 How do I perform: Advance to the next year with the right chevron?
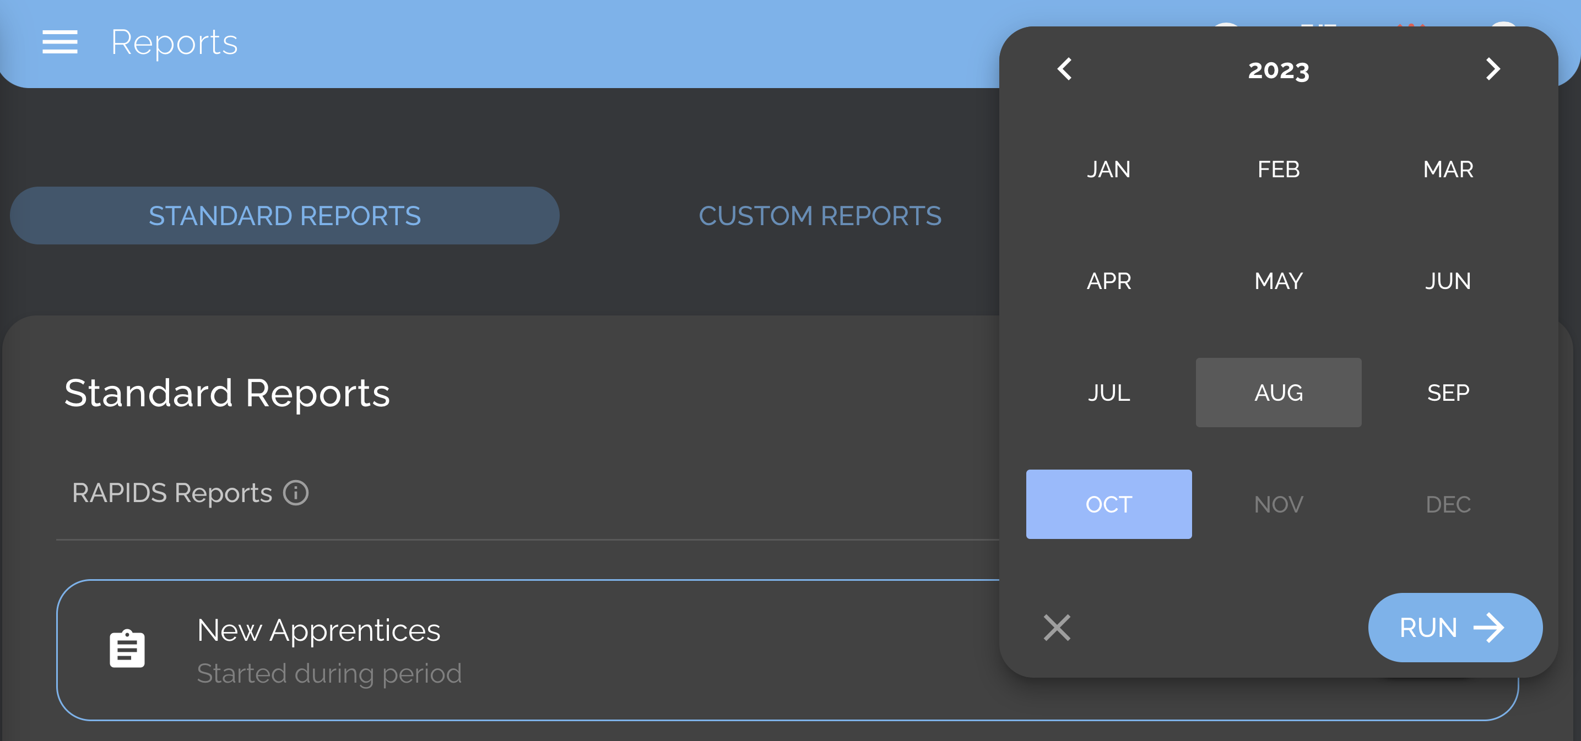[1494, 69]
